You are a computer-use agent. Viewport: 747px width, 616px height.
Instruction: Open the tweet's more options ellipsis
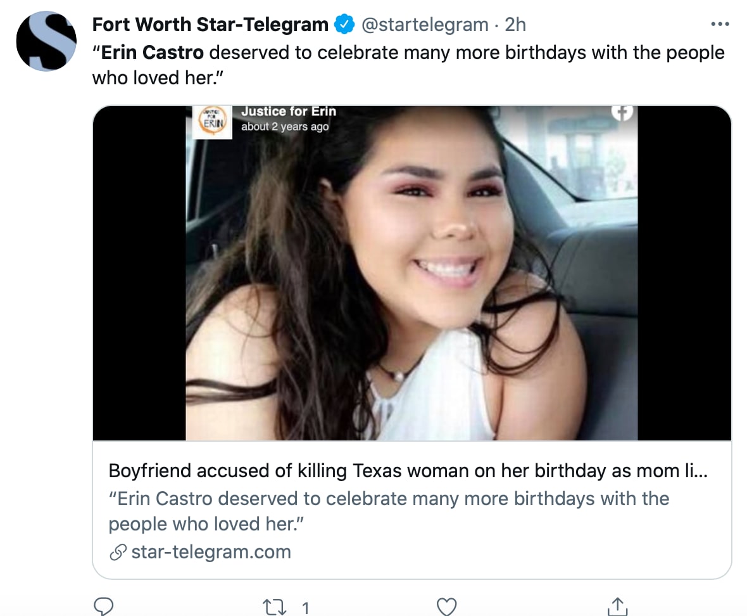[720, 25]
